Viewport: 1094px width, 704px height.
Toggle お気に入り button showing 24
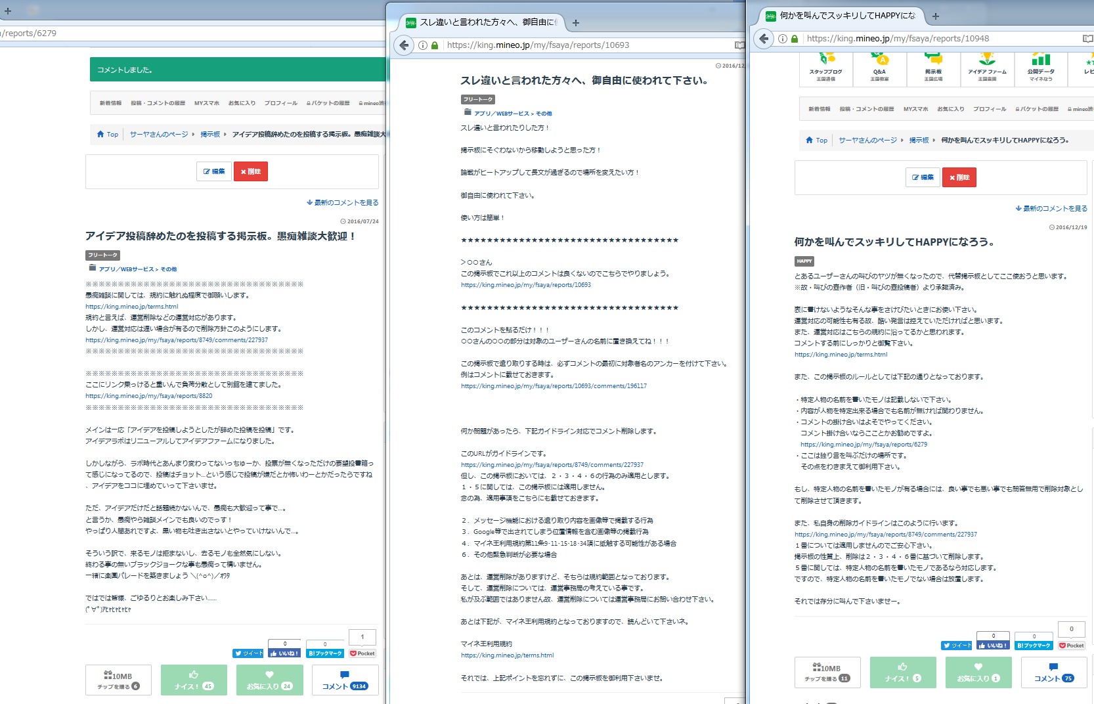[x=269, y=680]
